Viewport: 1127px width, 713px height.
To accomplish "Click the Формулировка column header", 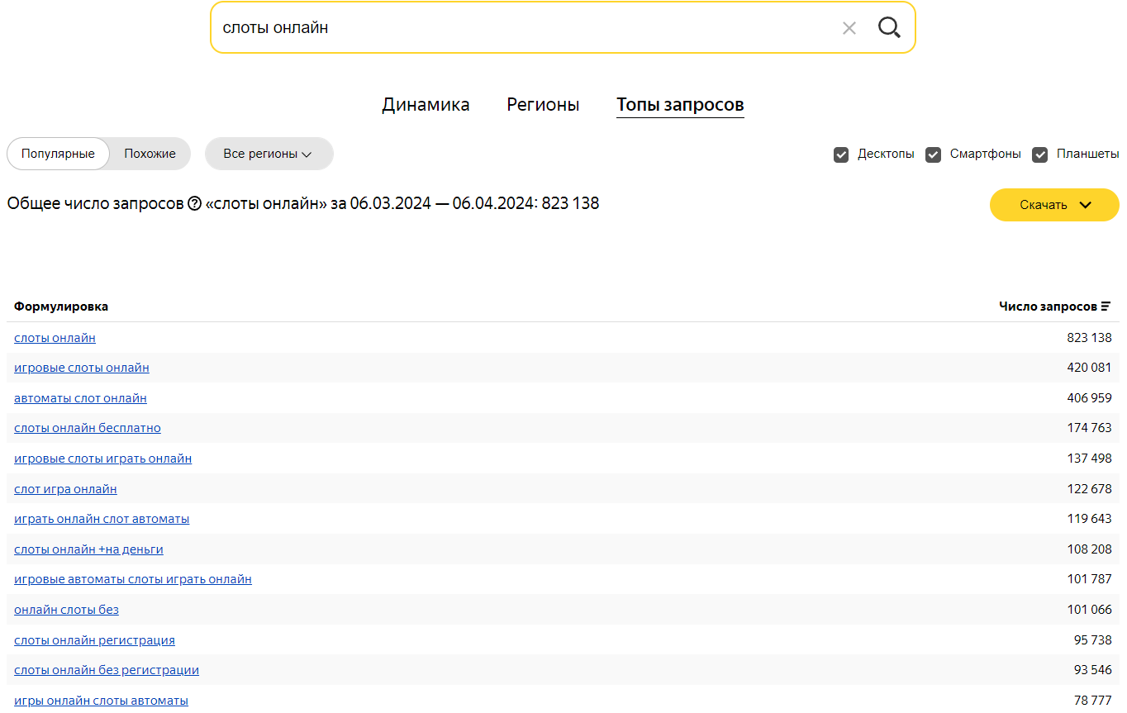I will tap(61, 307).
